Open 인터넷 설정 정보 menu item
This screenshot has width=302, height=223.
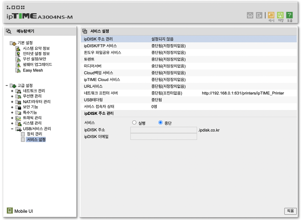[36, 54]
